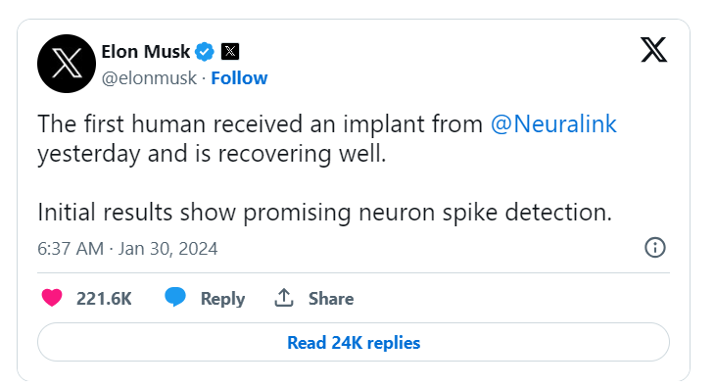
Task: Open Elon Musk display name
Action: click(x=146, y=52)
